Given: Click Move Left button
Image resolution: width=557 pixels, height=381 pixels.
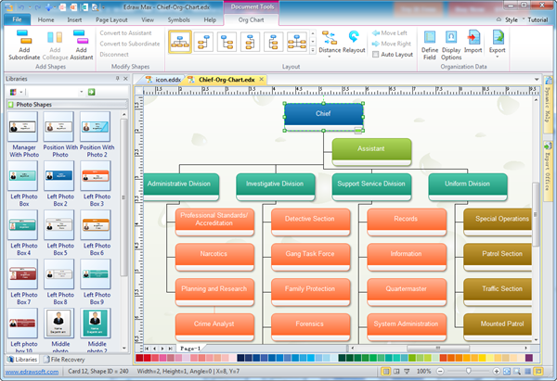Looking at the screenshot, I should point(390,33).
